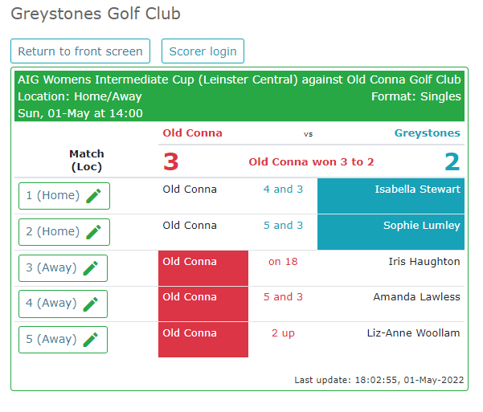Click the pencil icon for match 1 (Home)
Image resolution: width=483 pixels, height=412 pixels.
click(x=94, y=196)
